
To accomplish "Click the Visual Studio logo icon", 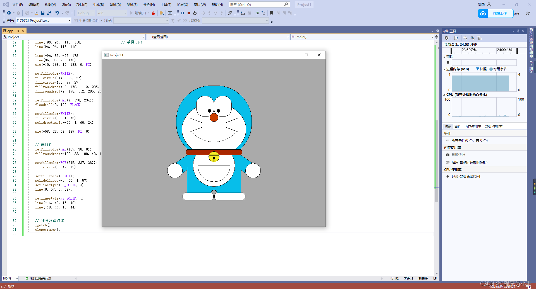I will (6, 4).
